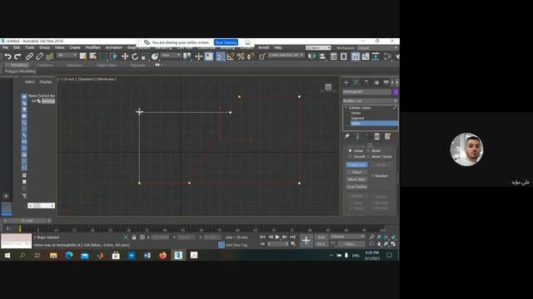Image resolution: width=533 pixels, height=299 pixels.
Task: Select the Bezier radio button
Action: pos(368,150)
